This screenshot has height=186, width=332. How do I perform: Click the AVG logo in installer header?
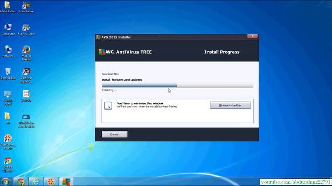click(x=106, y=52)
